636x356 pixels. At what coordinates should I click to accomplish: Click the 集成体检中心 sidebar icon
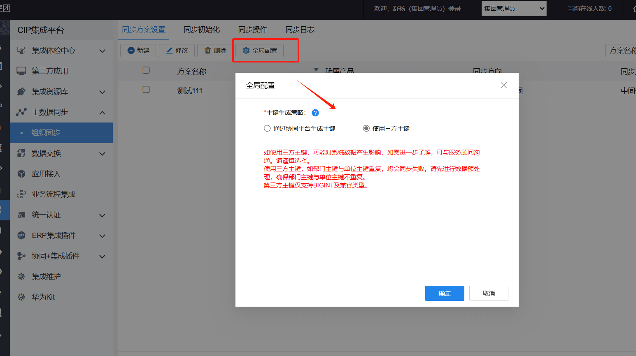point(21,51)
